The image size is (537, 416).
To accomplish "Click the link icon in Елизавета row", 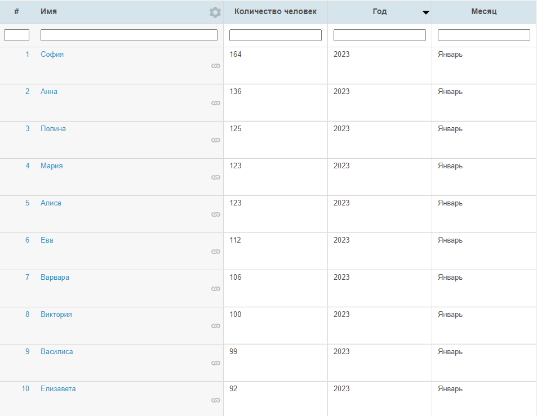I will click(x=215, y=400).
